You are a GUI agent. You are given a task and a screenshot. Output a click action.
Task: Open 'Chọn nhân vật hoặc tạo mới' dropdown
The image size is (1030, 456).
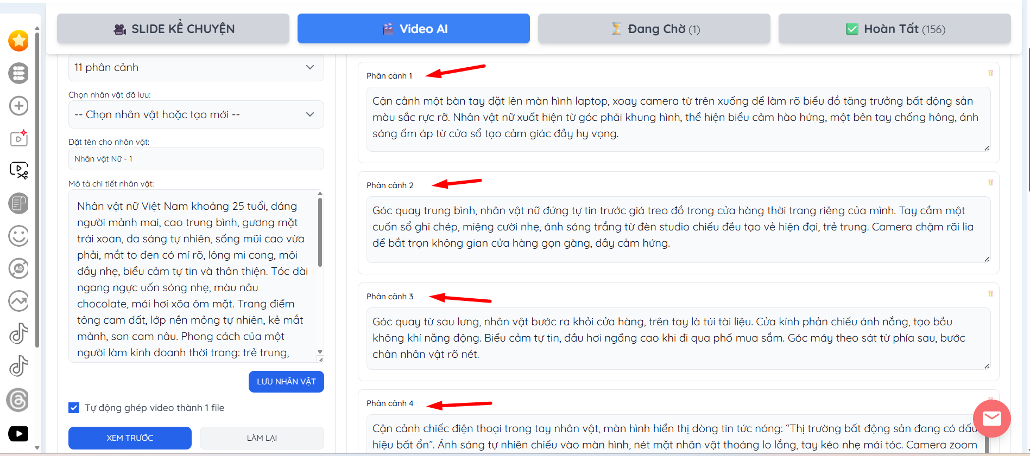pos(196,115)
